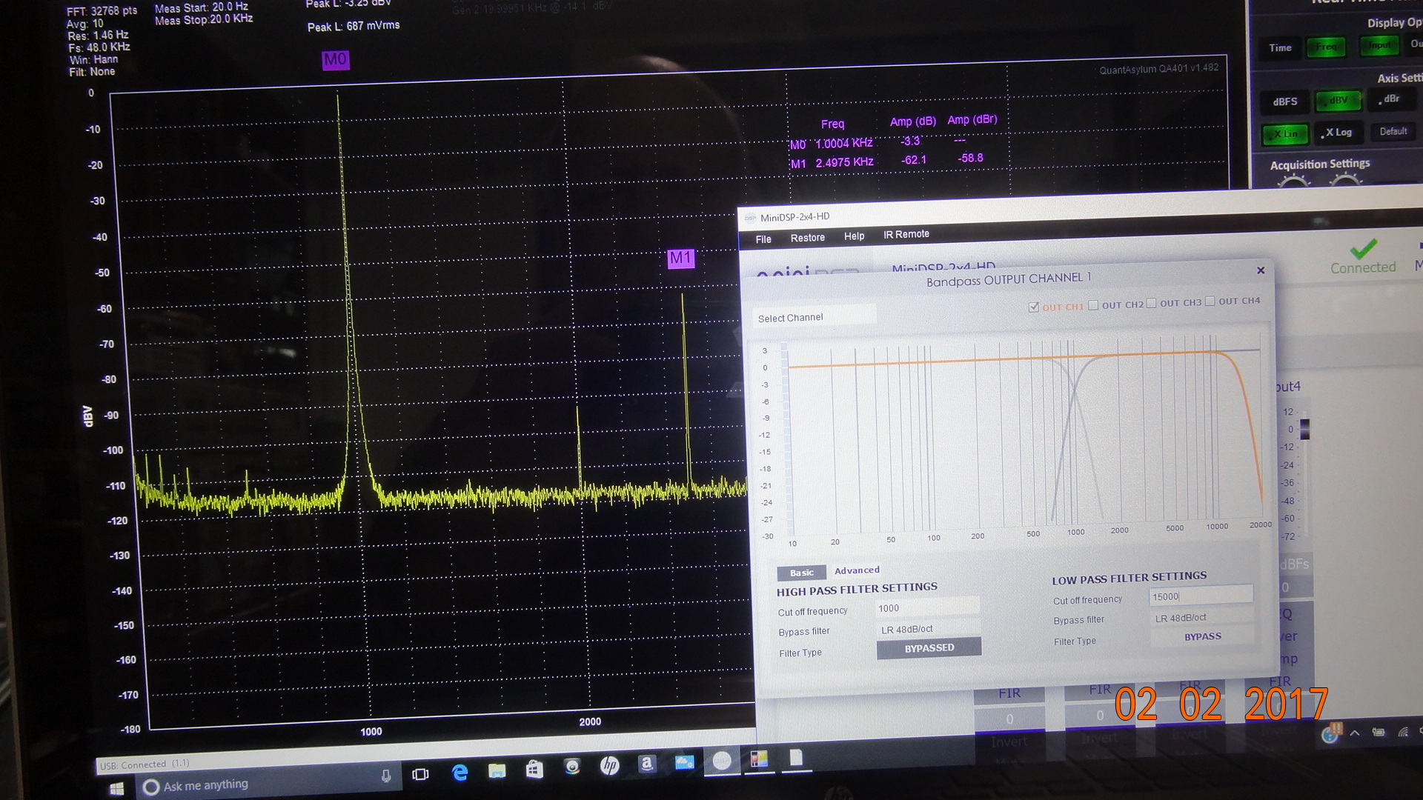Open the Help menu in MiniDSP
This screenshot has width=1423, height=800.
tap(854, 236)
